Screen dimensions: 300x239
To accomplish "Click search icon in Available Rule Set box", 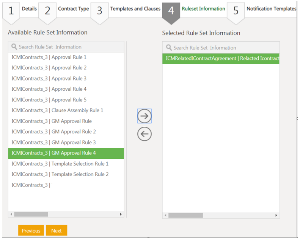I will tap(14, 47).
